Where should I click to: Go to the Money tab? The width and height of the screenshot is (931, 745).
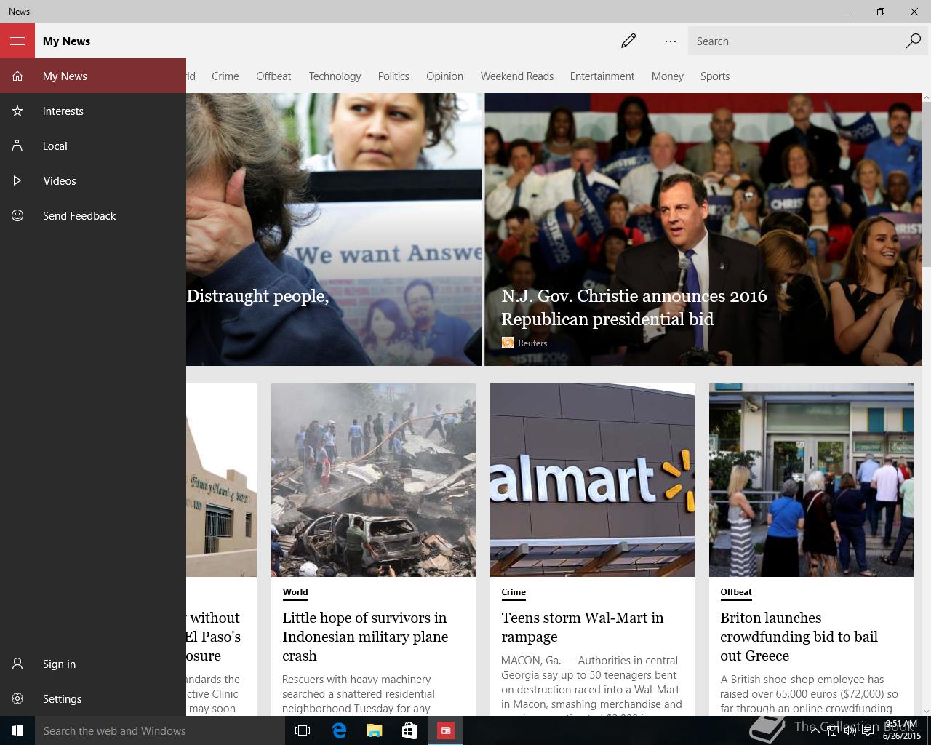click(668, 76)
